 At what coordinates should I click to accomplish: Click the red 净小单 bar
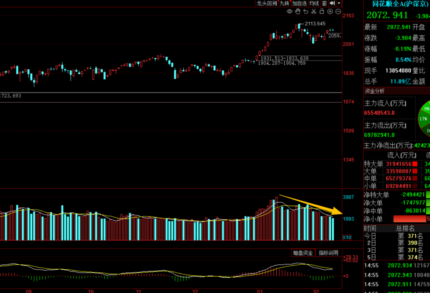click(x=409, y=219)
